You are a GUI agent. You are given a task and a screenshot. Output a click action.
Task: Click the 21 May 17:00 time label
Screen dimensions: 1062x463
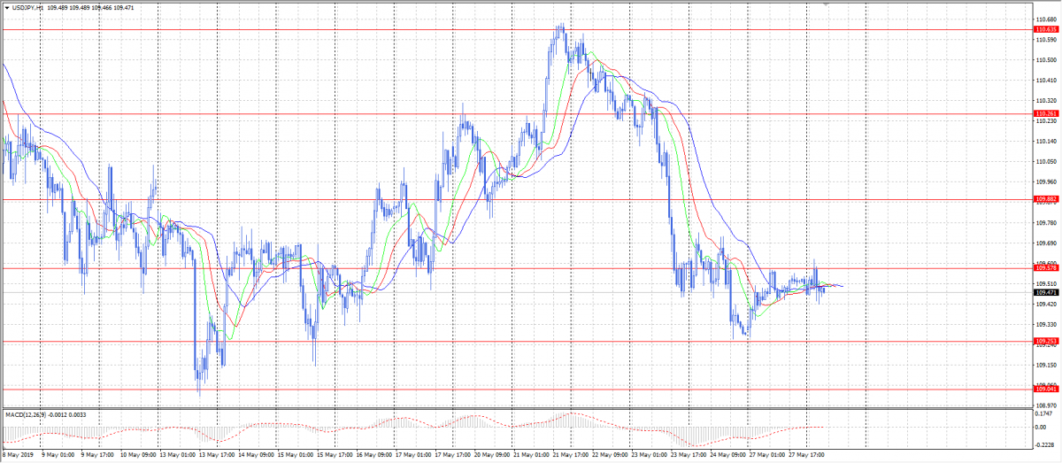[x=570, y=457]
